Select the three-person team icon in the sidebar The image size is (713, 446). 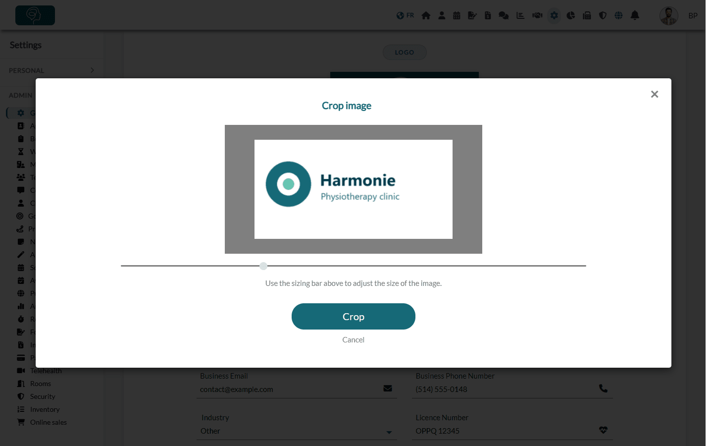[21, 177]
